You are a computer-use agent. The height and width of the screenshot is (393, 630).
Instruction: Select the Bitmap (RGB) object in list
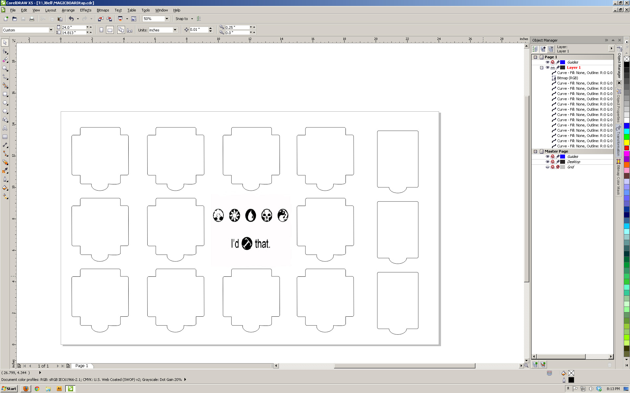click(567, 78)
